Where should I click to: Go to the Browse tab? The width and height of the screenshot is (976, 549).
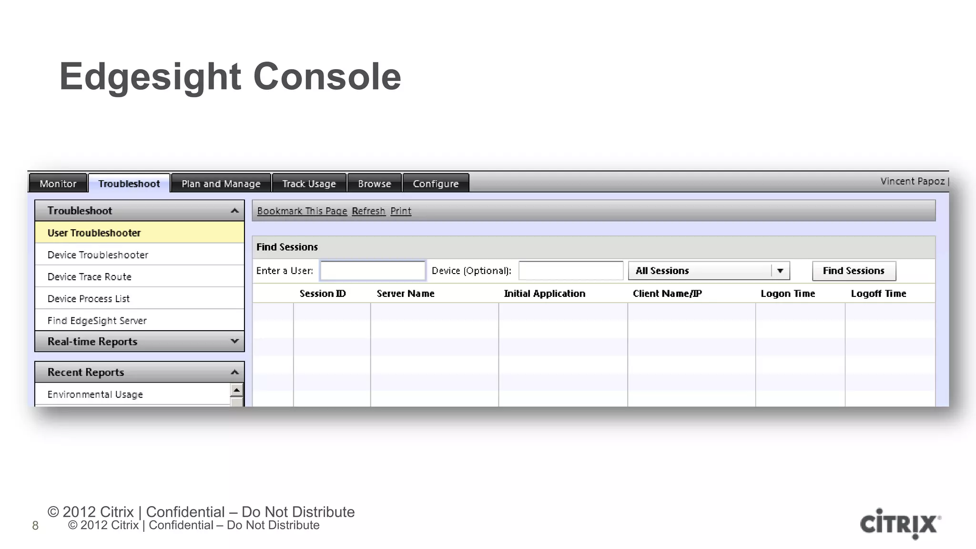pyautogui.click(x=375, y=183)
